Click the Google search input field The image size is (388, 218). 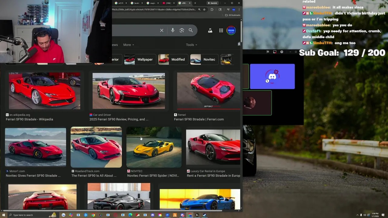click(x=135, y=30)
